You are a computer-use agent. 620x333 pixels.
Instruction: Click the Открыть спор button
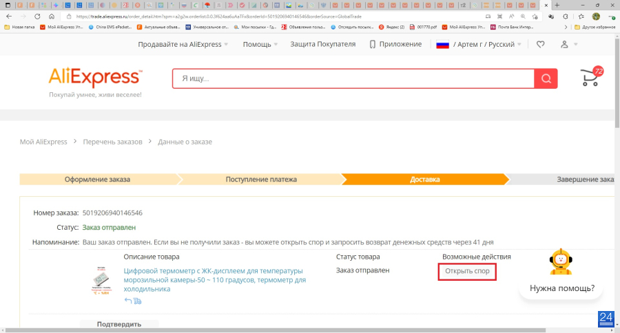(x=467, y=271)
